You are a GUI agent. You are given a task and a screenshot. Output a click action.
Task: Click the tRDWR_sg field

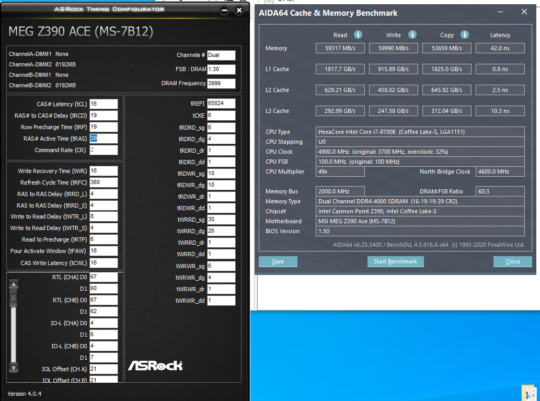coord(221,174)
